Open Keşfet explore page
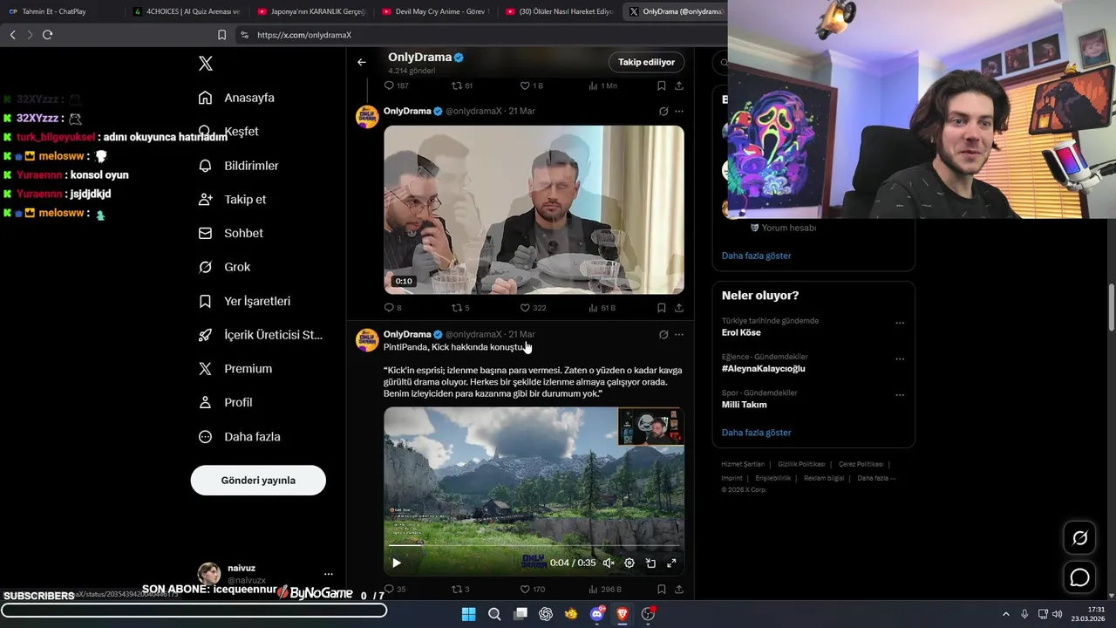This screenshot has width=1116, height=628. [x=228, y=132]
